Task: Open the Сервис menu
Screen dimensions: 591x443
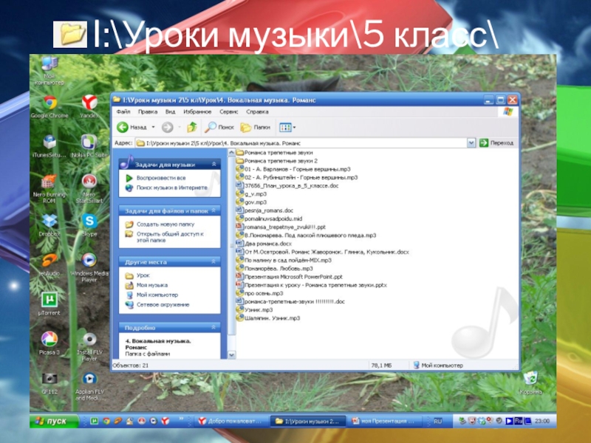Action: [228, 111]
